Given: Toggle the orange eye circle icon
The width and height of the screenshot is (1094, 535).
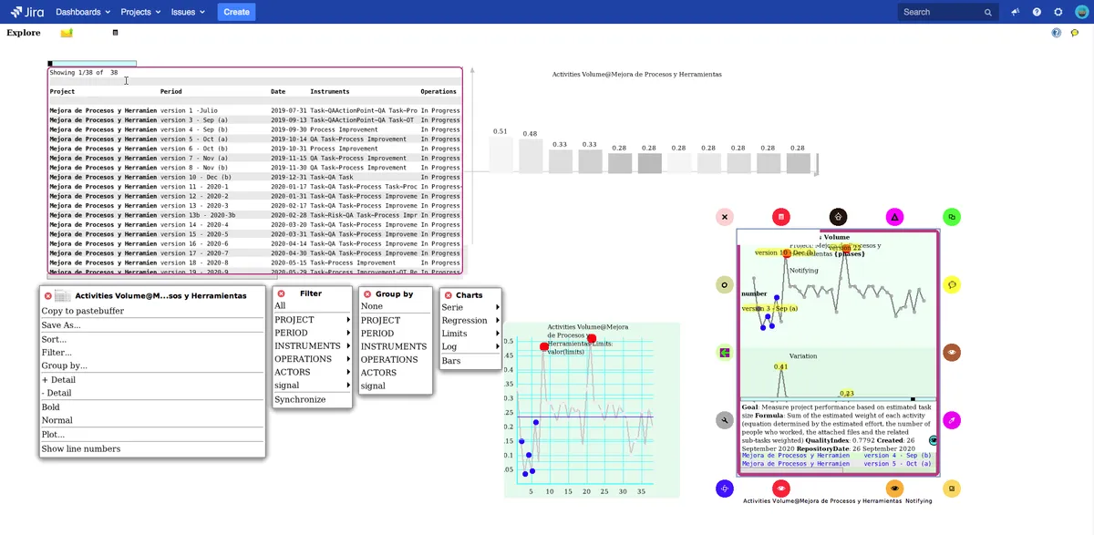Looking at the screenshot, I should [895, 489].
